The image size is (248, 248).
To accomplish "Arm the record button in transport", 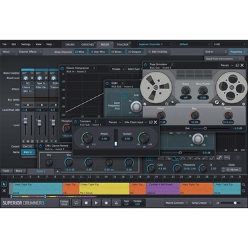I will [x=107, y=202].
